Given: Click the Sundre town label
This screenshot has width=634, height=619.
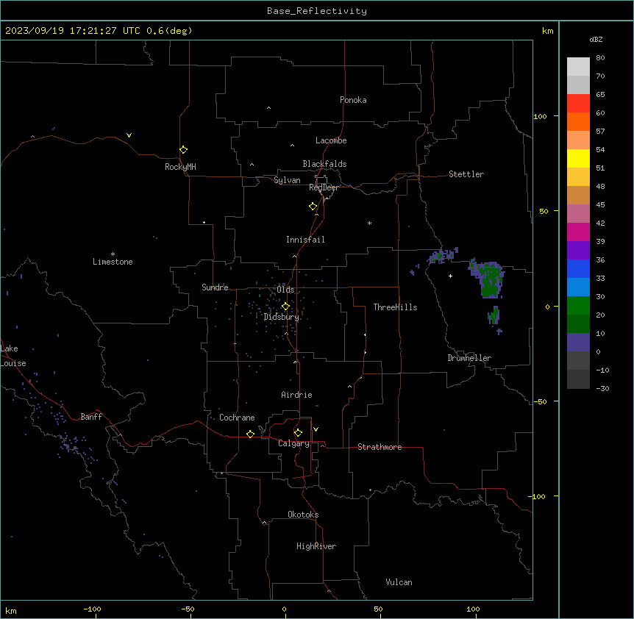Looking at the screenshot, I should pos(215,287).
